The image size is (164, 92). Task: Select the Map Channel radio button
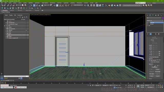click(150, 60)
